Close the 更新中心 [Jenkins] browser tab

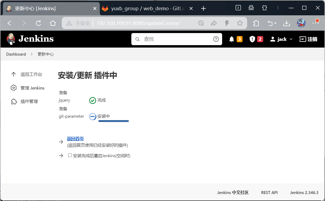(95, 9)
